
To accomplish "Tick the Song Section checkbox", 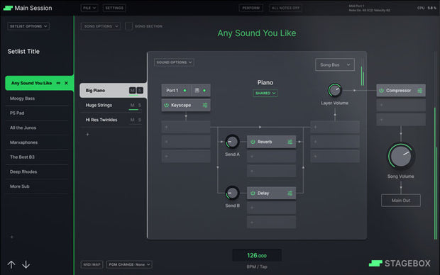I will click(x=128, y=26).
